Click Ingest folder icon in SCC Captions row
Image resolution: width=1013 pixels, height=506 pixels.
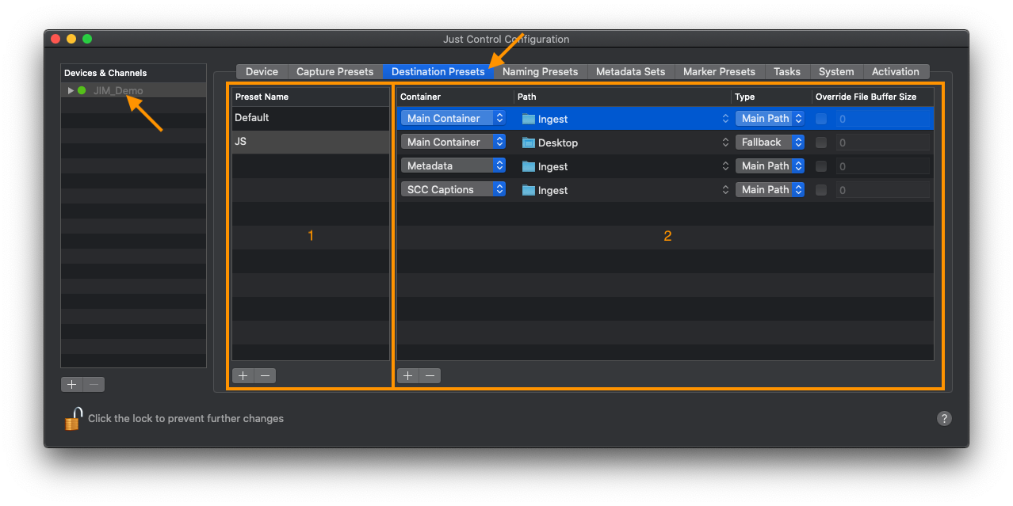coord(529,190)
